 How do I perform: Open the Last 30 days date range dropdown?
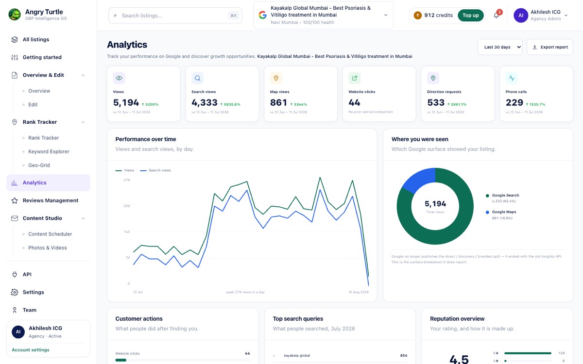[500, 47]
